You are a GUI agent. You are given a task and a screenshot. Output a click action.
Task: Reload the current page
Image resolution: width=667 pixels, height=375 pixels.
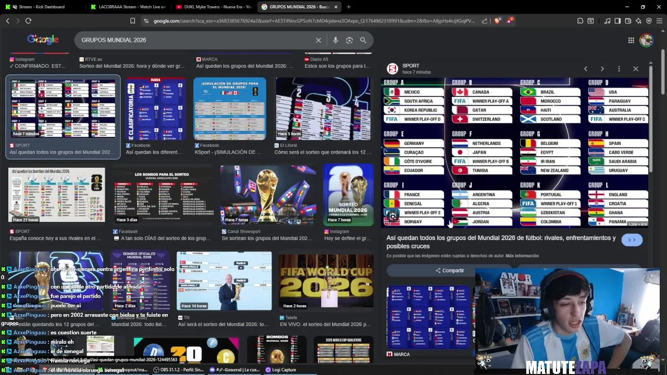[x=28, y=21]
